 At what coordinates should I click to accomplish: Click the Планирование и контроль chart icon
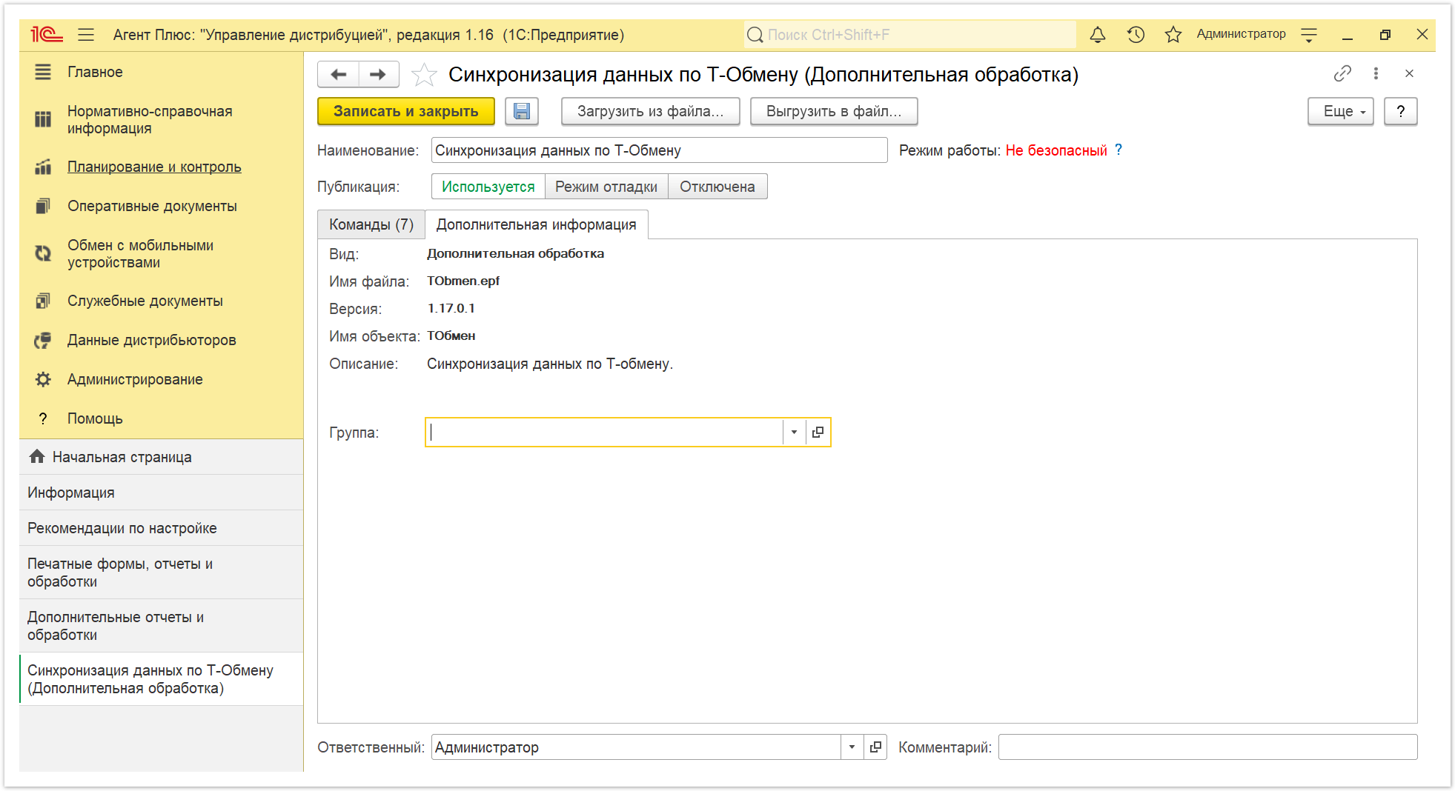click(x=43, y=167)
